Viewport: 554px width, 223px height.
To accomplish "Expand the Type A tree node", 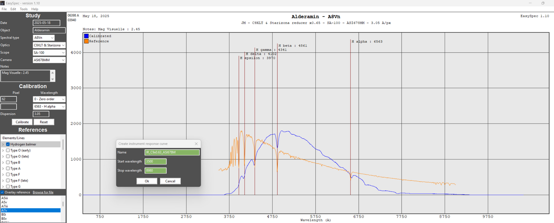I will [3, 168].
